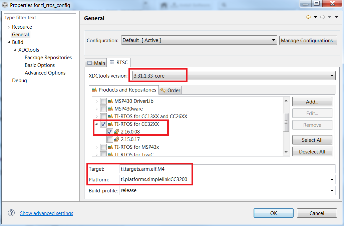This screenshot has height=226, width=344.
Task: Check the TI-RTOS for MSP43x checkbox
Action: click(x=103, y=147)
